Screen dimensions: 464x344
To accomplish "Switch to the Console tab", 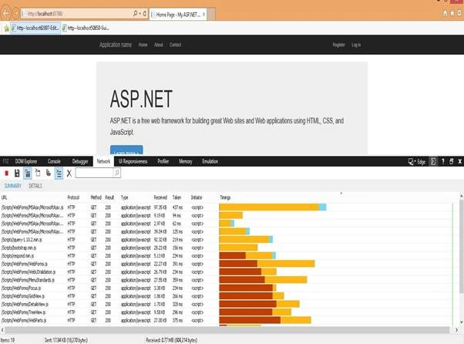I will point(54,161).
